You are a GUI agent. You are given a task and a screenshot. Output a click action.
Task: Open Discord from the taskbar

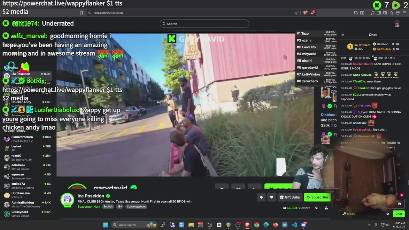pos(304,225)
